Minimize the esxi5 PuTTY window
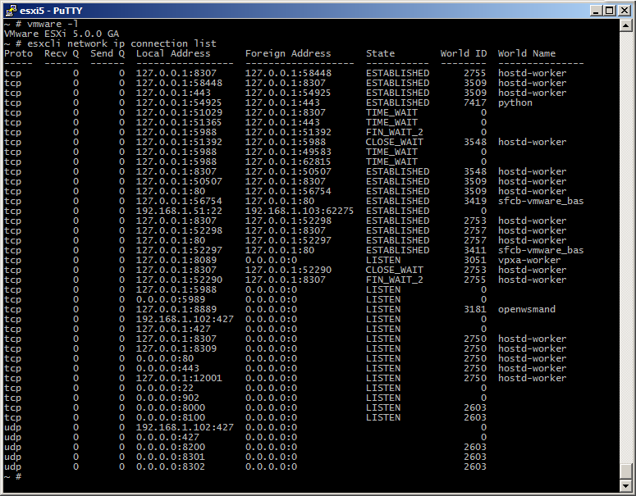The width and height of the screenshot is (636, 496). tap(594, 10)
